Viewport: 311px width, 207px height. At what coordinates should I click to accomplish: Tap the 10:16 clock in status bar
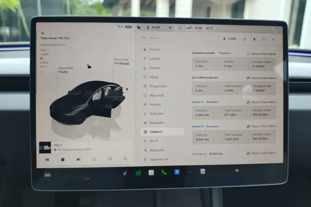pyautogui.click(x=198, y=28)
